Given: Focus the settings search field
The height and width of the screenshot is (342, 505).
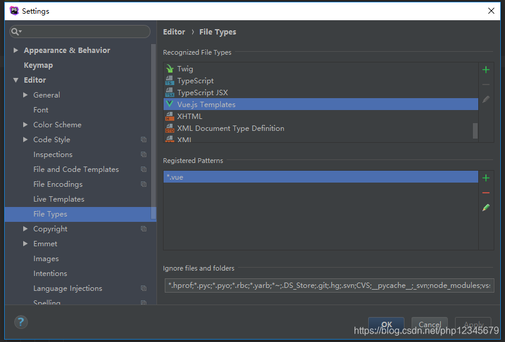Looking at the screenshot, I should pyautogui.click(x=80, y=32).
